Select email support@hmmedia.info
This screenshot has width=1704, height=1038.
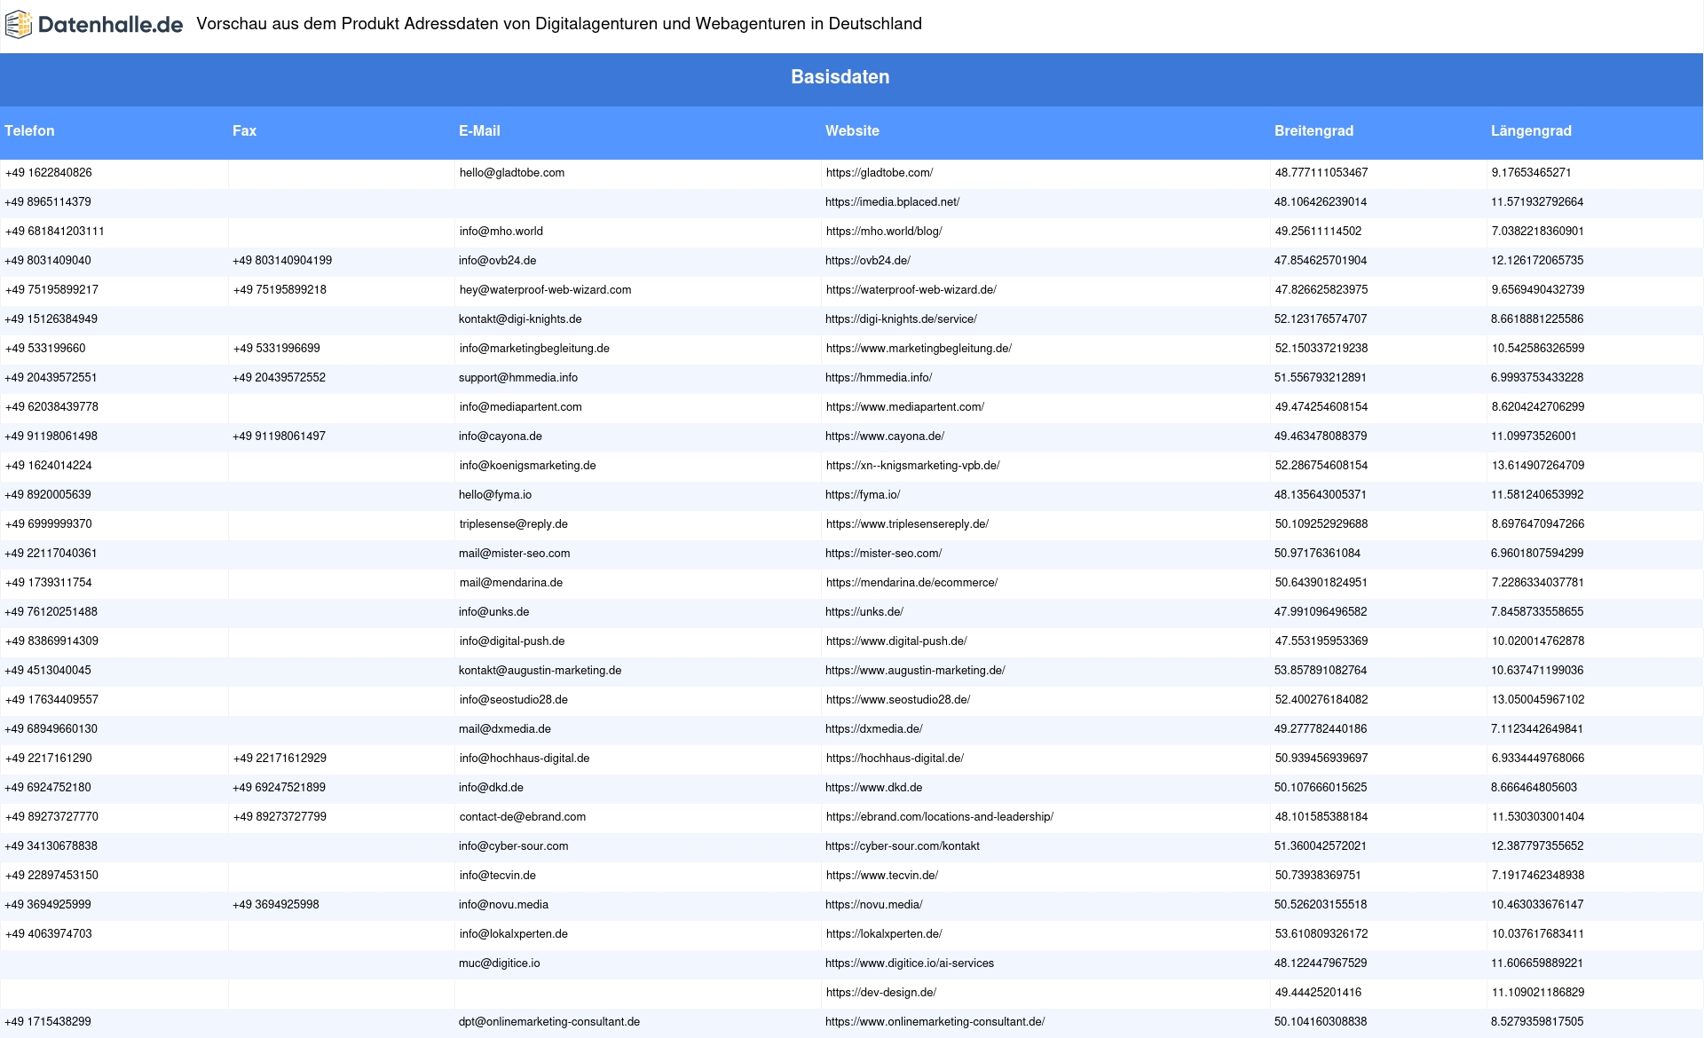coord(518,378)
